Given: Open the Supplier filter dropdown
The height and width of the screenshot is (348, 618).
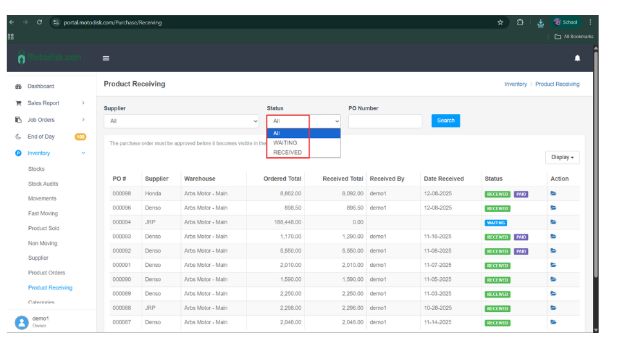Looking at the screenshot, I should 183,121.
